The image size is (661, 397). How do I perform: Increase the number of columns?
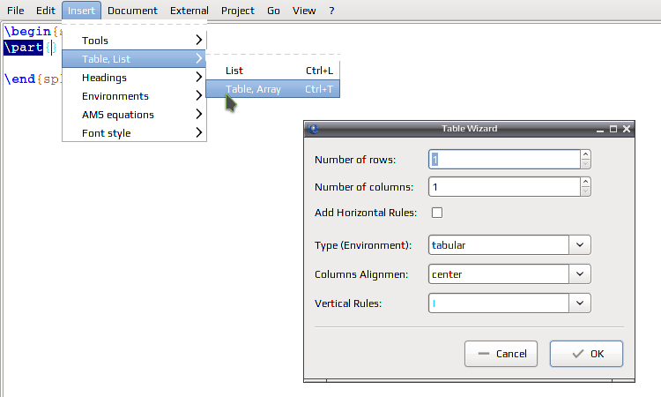coord(585,183)
